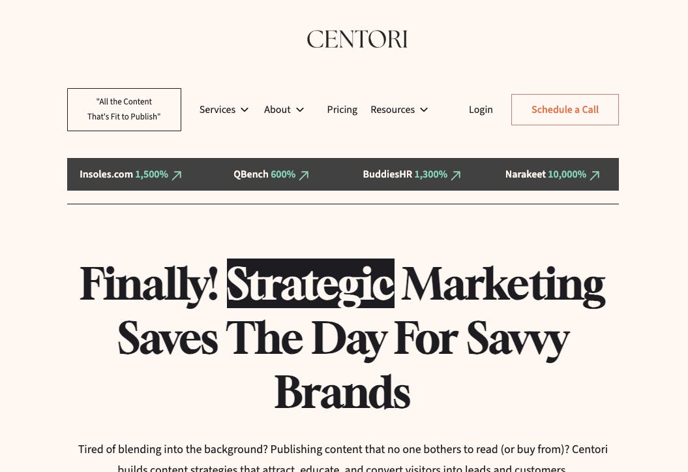Expand the Resources navigation dropdown

coord(393,110)
